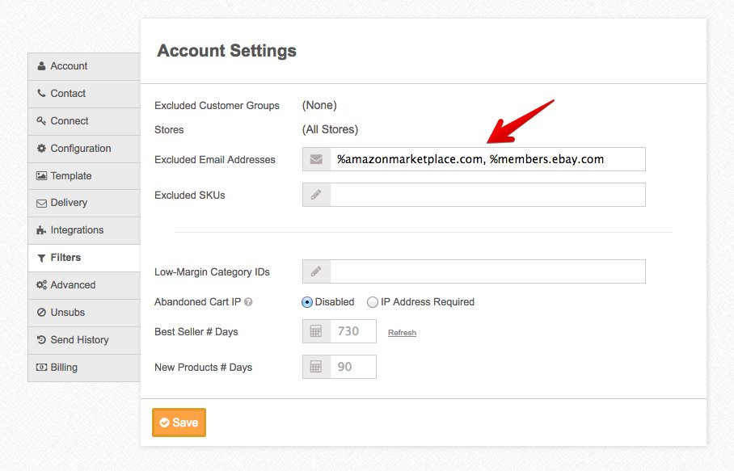
Task: Switch to the Configuration tab
Action: coord(80,149)
